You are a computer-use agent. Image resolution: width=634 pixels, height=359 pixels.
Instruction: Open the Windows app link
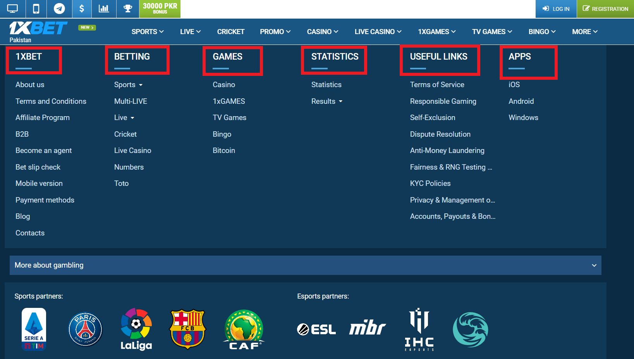pyautogui.click(x=523, y=118)
